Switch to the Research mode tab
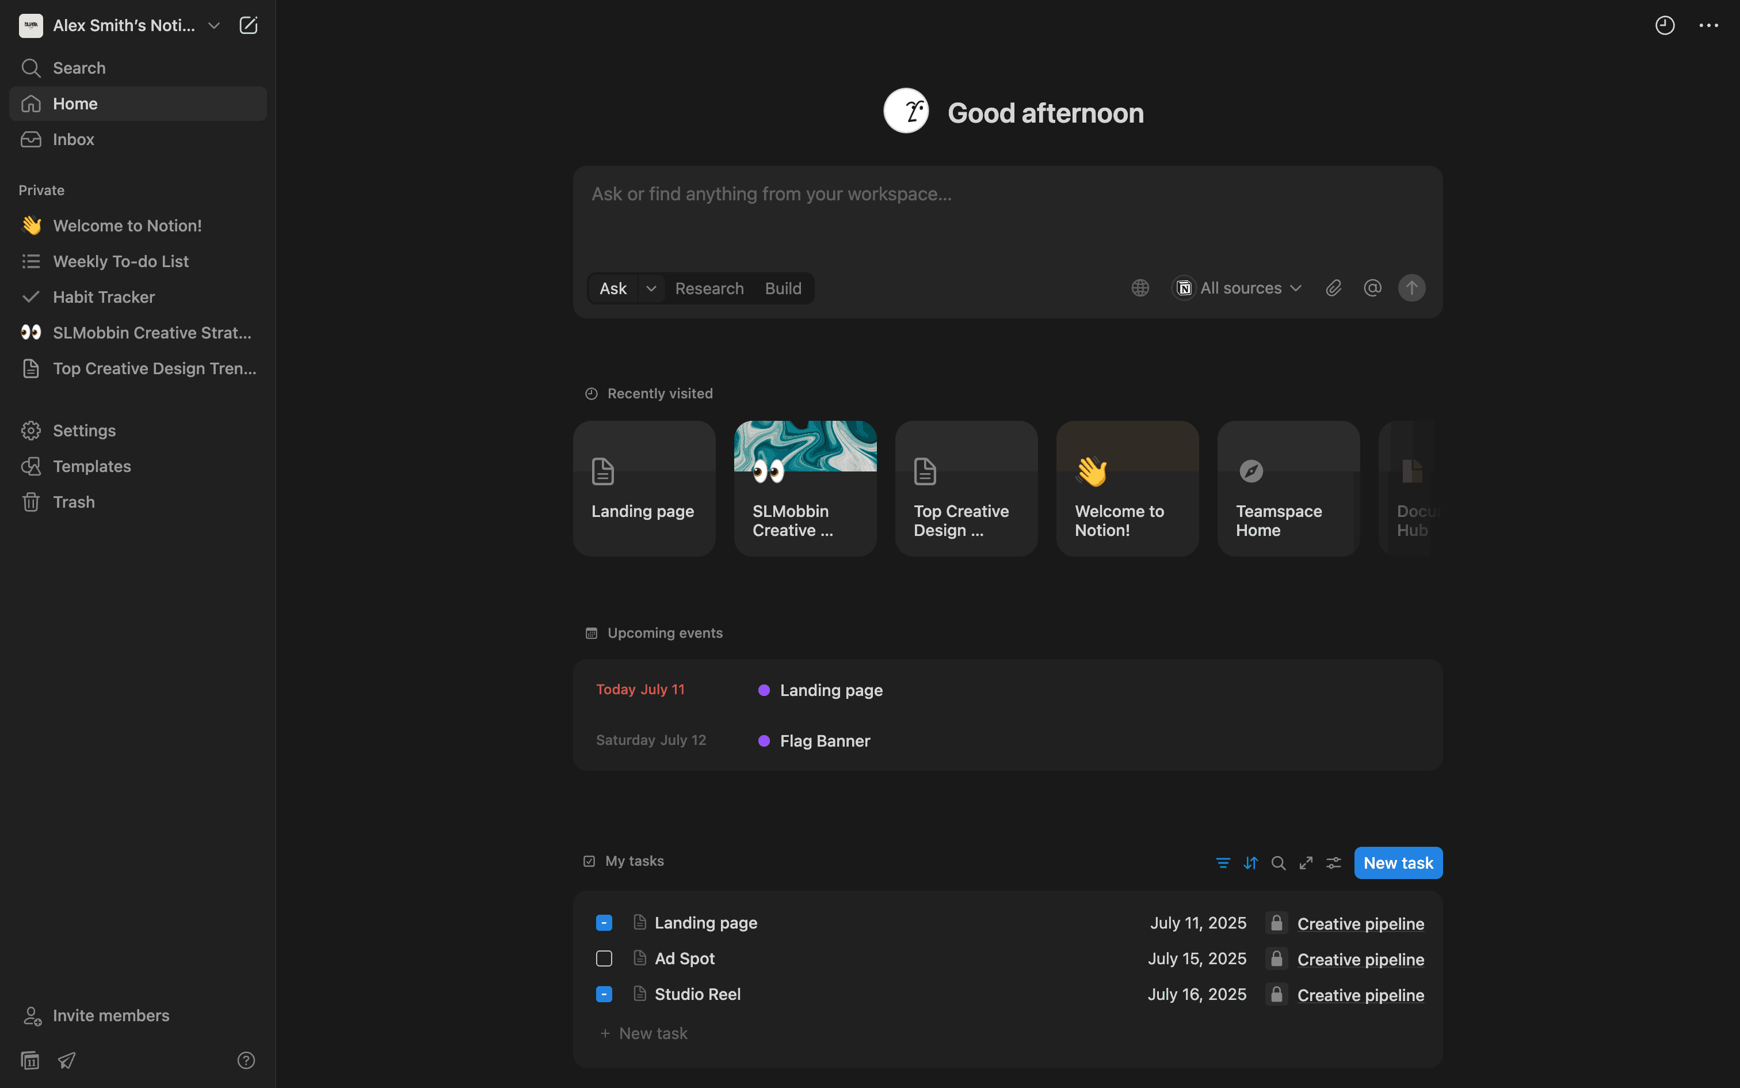 (x=709, y=288)
